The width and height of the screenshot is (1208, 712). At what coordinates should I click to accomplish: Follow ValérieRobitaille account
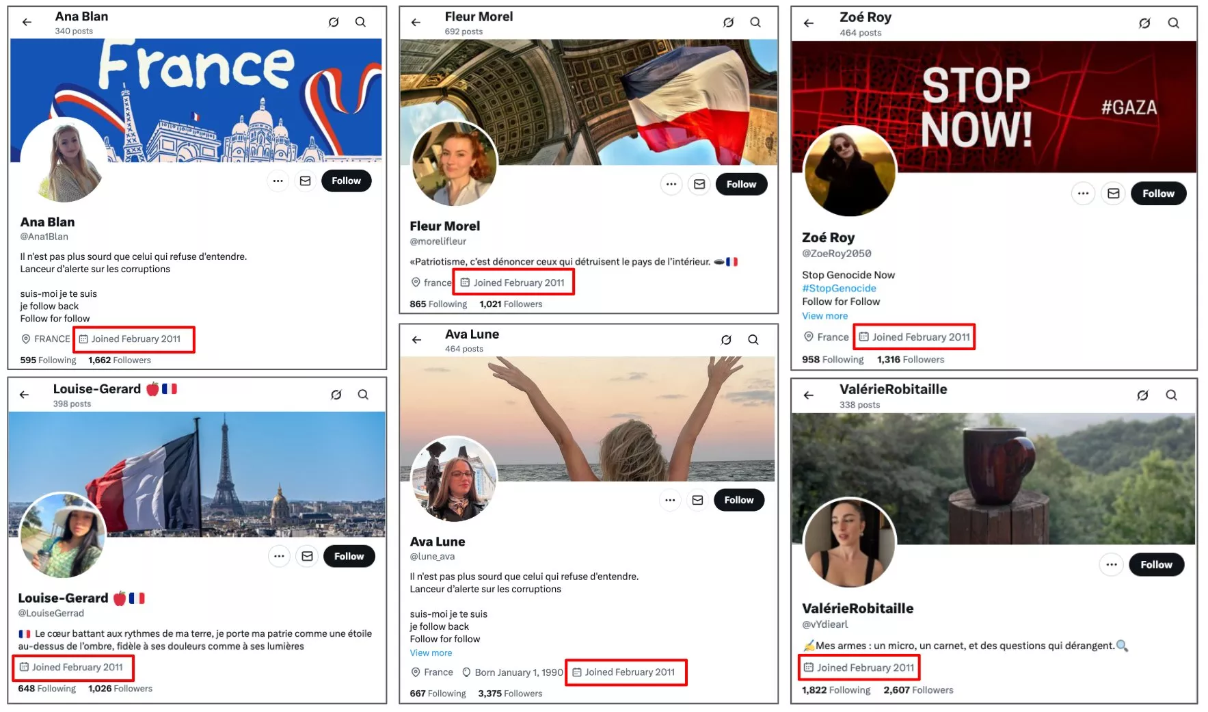pos(1156,564)
